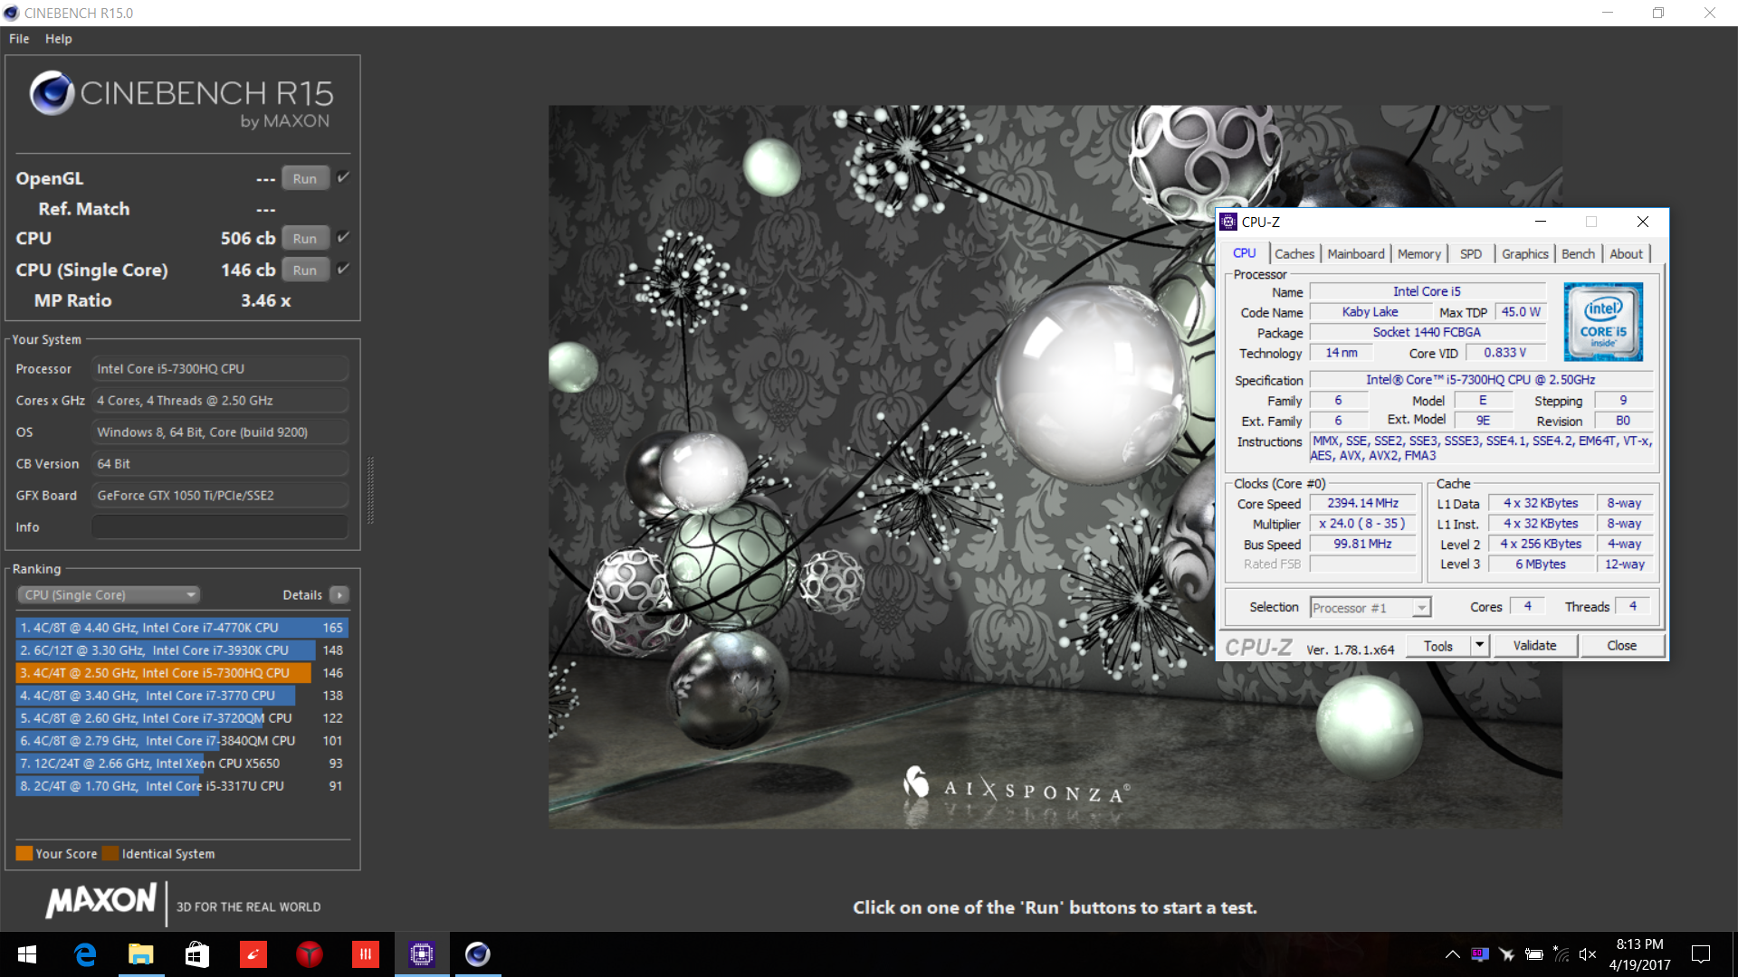Viewport: 1738px width, 977px height.
Task: Click the Processor field Intel Core i5-7300HQ CPU
Action: coord(220,368)
